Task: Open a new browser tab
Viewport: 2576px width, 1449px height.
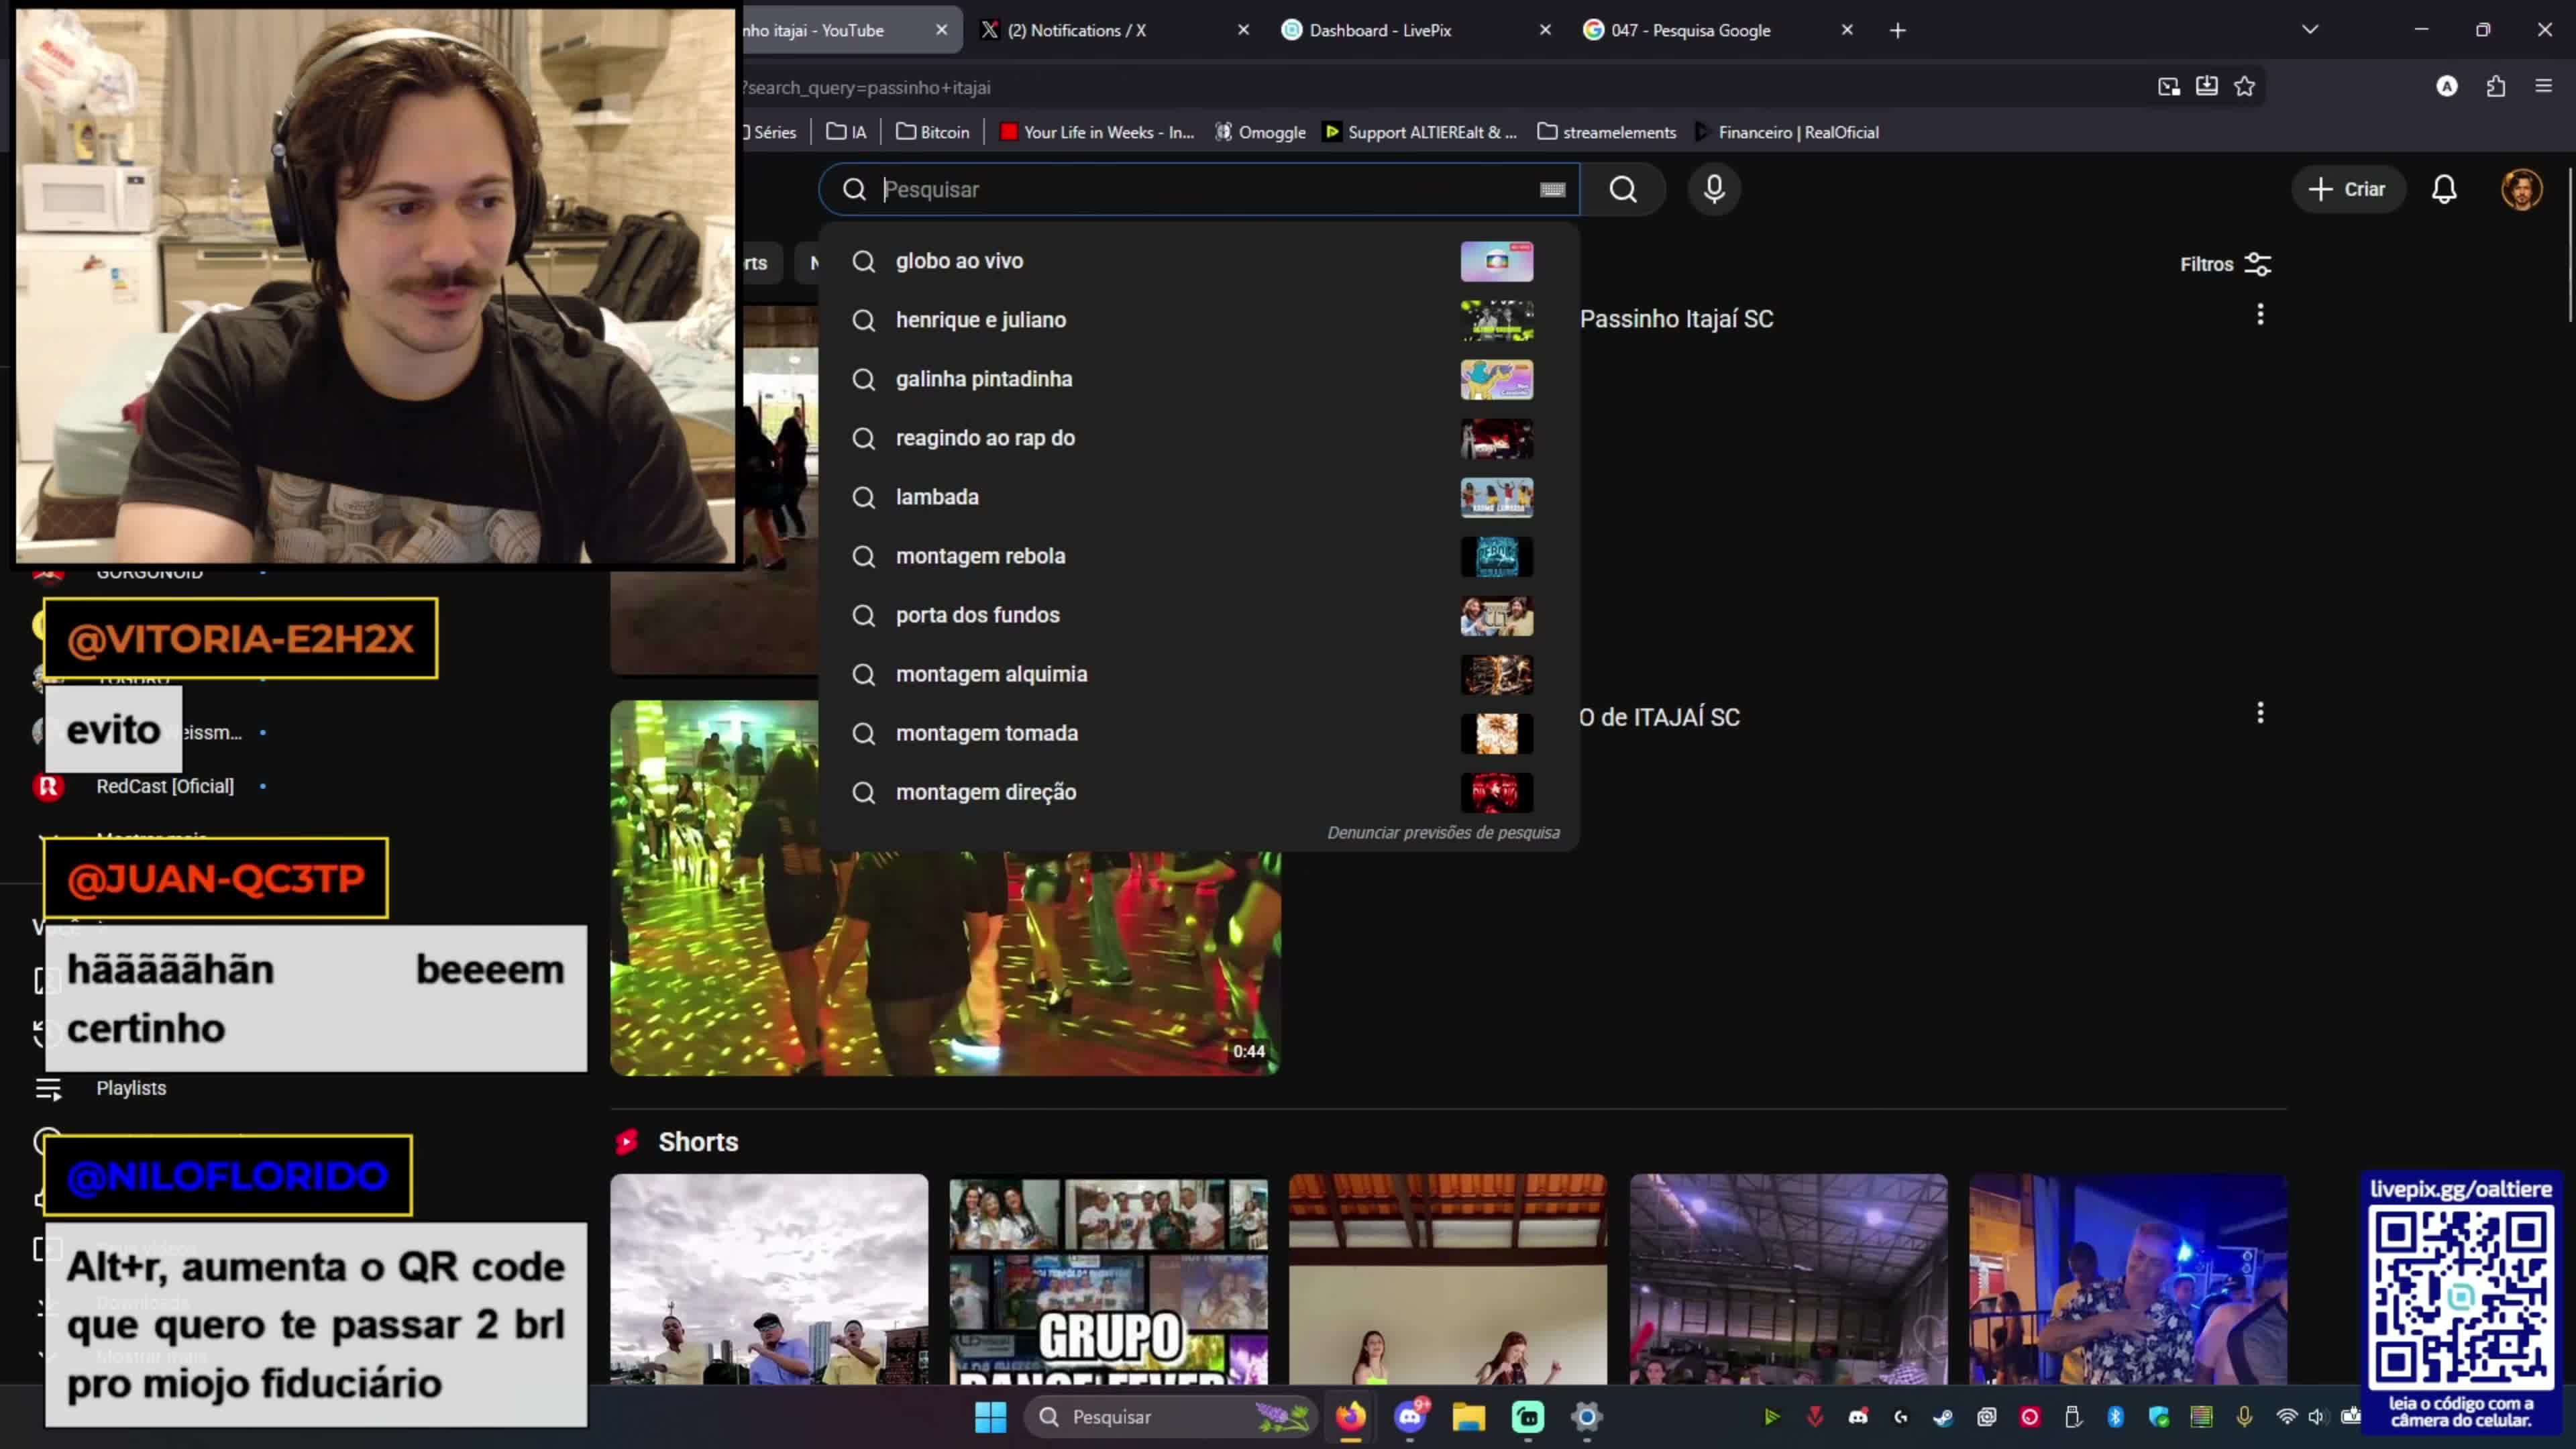Action: pyautogui.click(x=1898, y=31)
